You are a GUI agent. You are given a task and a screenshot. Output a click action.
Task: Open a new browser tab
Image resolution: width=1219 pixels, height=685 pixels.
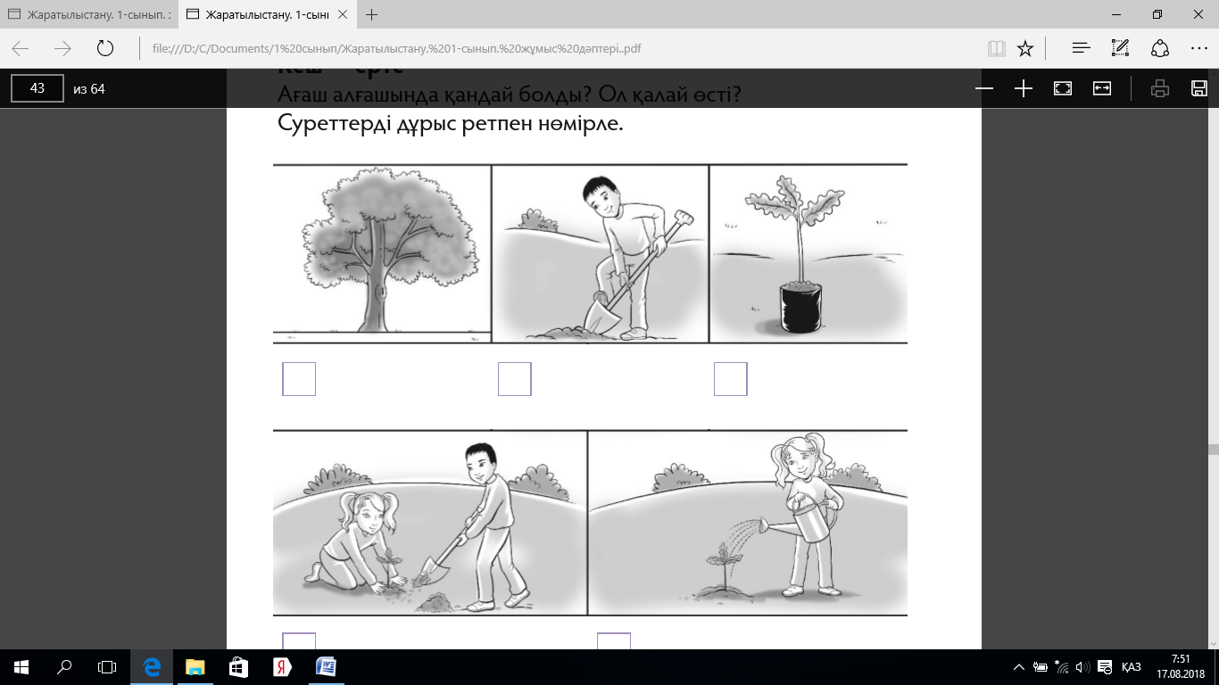click(x=372, y=15)
